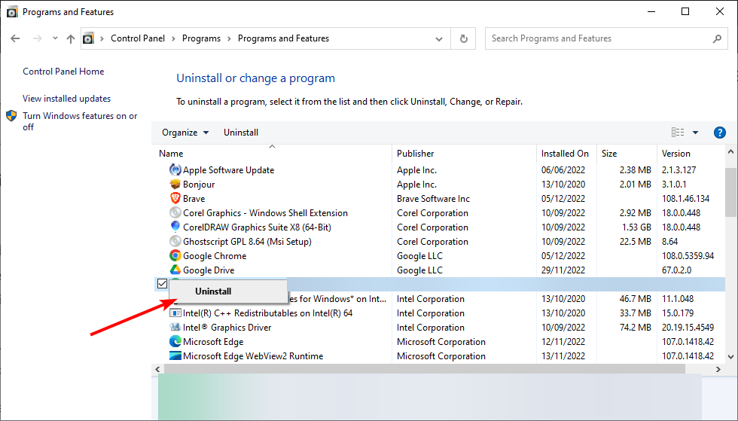Click the Microsoft Edge icon
The image size is (738, 421).
point(175,341)
